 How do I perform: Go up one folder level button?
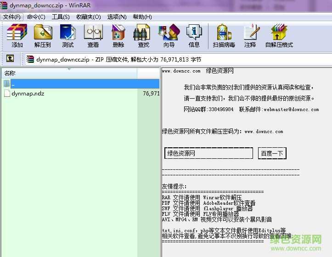(x=10, y=58)
